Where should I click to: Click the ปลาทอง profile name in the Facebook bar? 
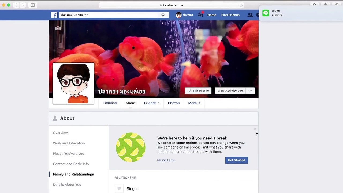(188, 15)
